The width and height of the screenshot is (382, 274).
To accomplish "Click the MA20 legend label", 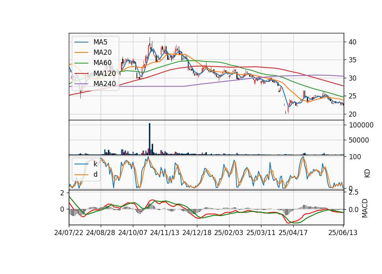I will tap(102, 52).
